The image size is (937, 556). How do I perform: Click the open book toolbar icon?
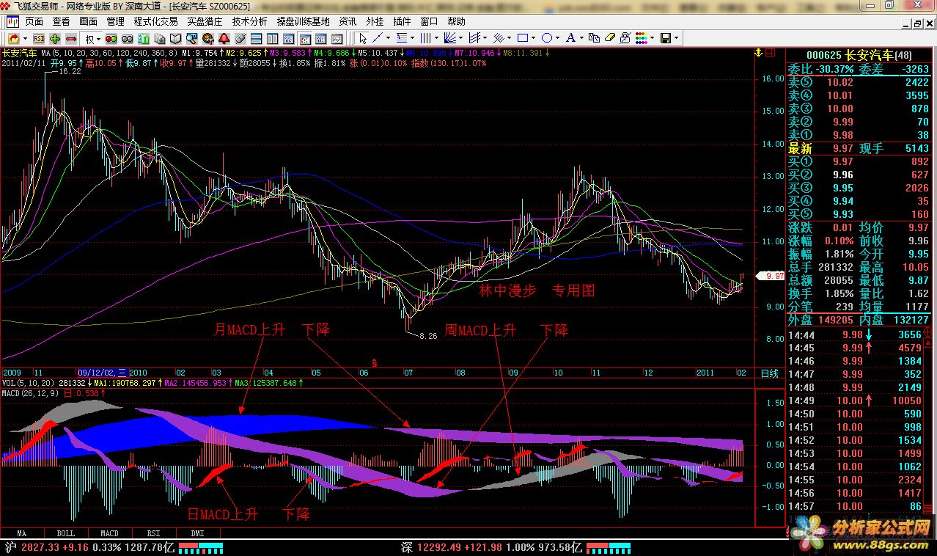(176, 38)
